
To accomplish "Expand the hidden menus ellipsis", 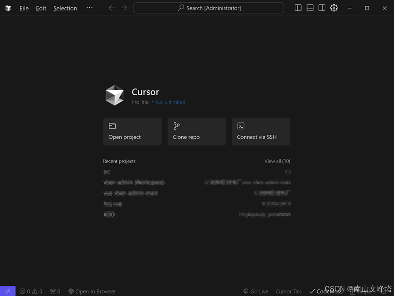I will (89, 8).
